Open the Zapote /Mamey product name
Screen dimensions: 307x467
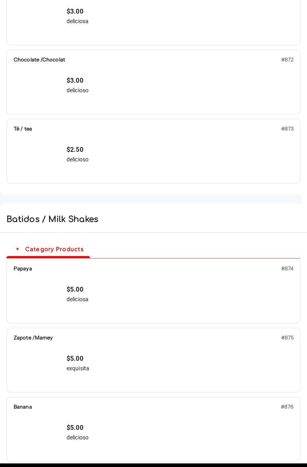click(x=33, y=338)
